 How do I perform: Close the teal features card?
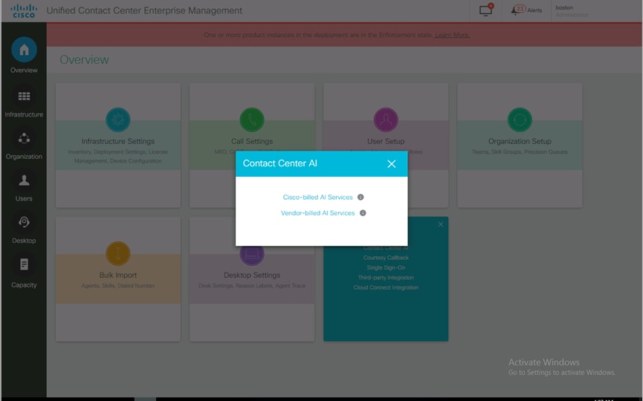[440, 224]
